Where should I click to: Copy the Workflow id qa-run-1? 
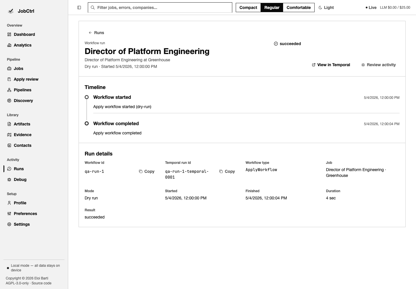[x=147, y=171]
